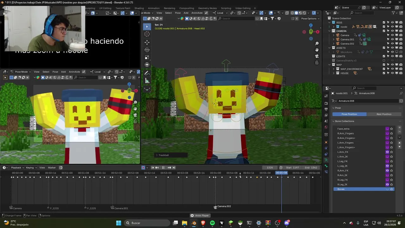Open the Tool properties tab
Viewport: 405px width, 228px height.
(326, 96)
